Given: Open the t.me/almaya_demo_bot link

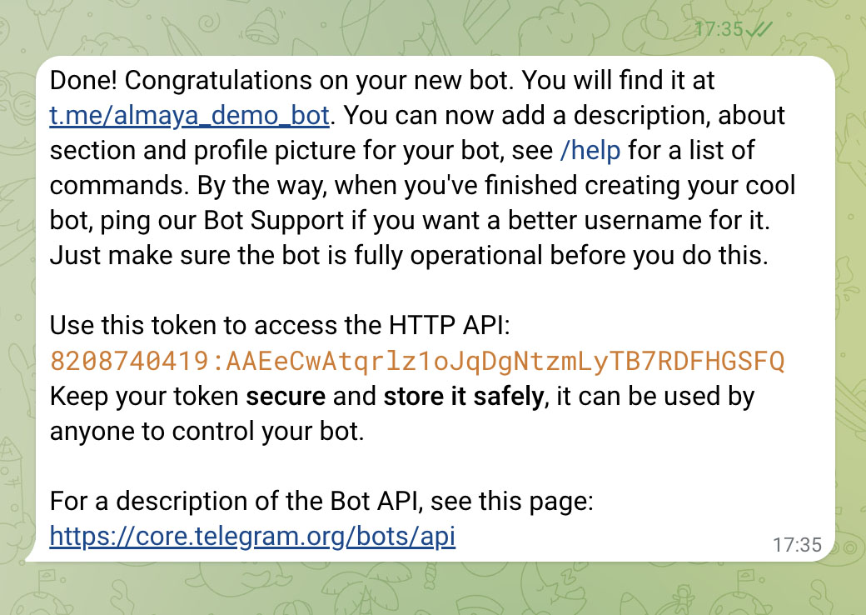Looking at the screenshot, I should (x=190, y=115).
